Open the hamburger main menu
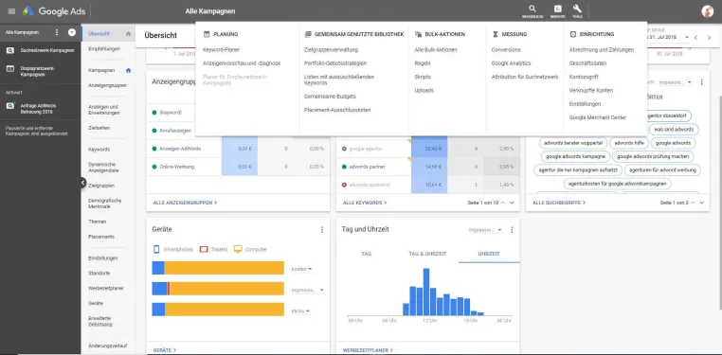 (11, 11)
